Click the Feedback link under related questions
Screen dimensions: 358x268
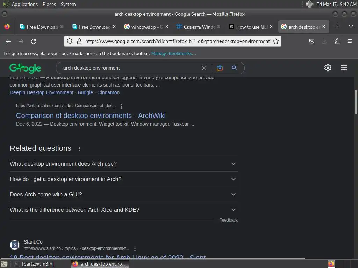point(228,220)
